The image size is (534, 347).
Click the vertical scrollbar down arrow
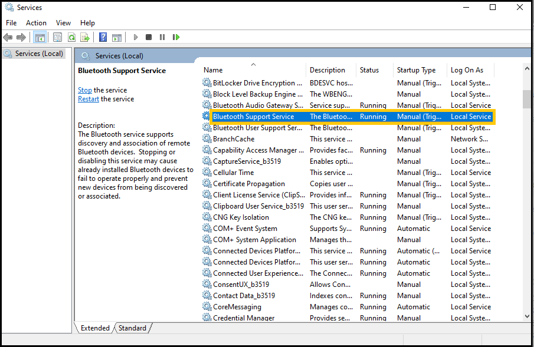coord(526,316)
